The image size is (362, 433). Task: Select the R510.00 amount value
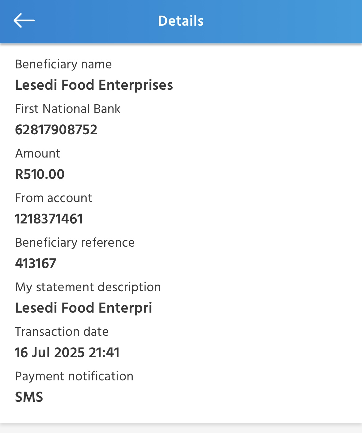(40, 174)
